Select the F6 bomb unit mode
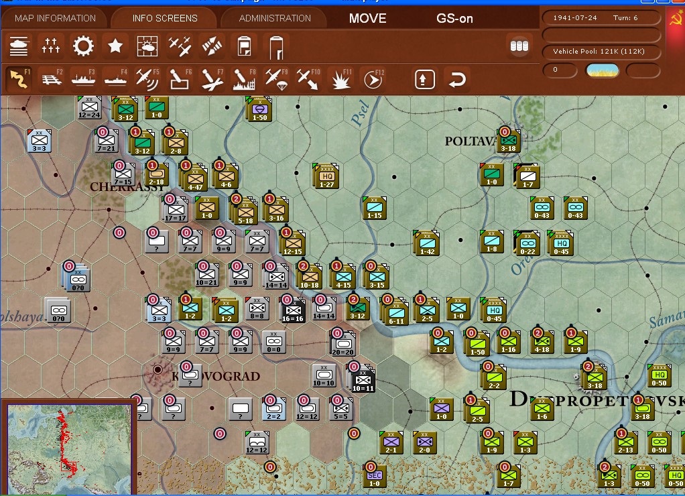This screenshot has width=685, height=496. (x=180, y=79)
